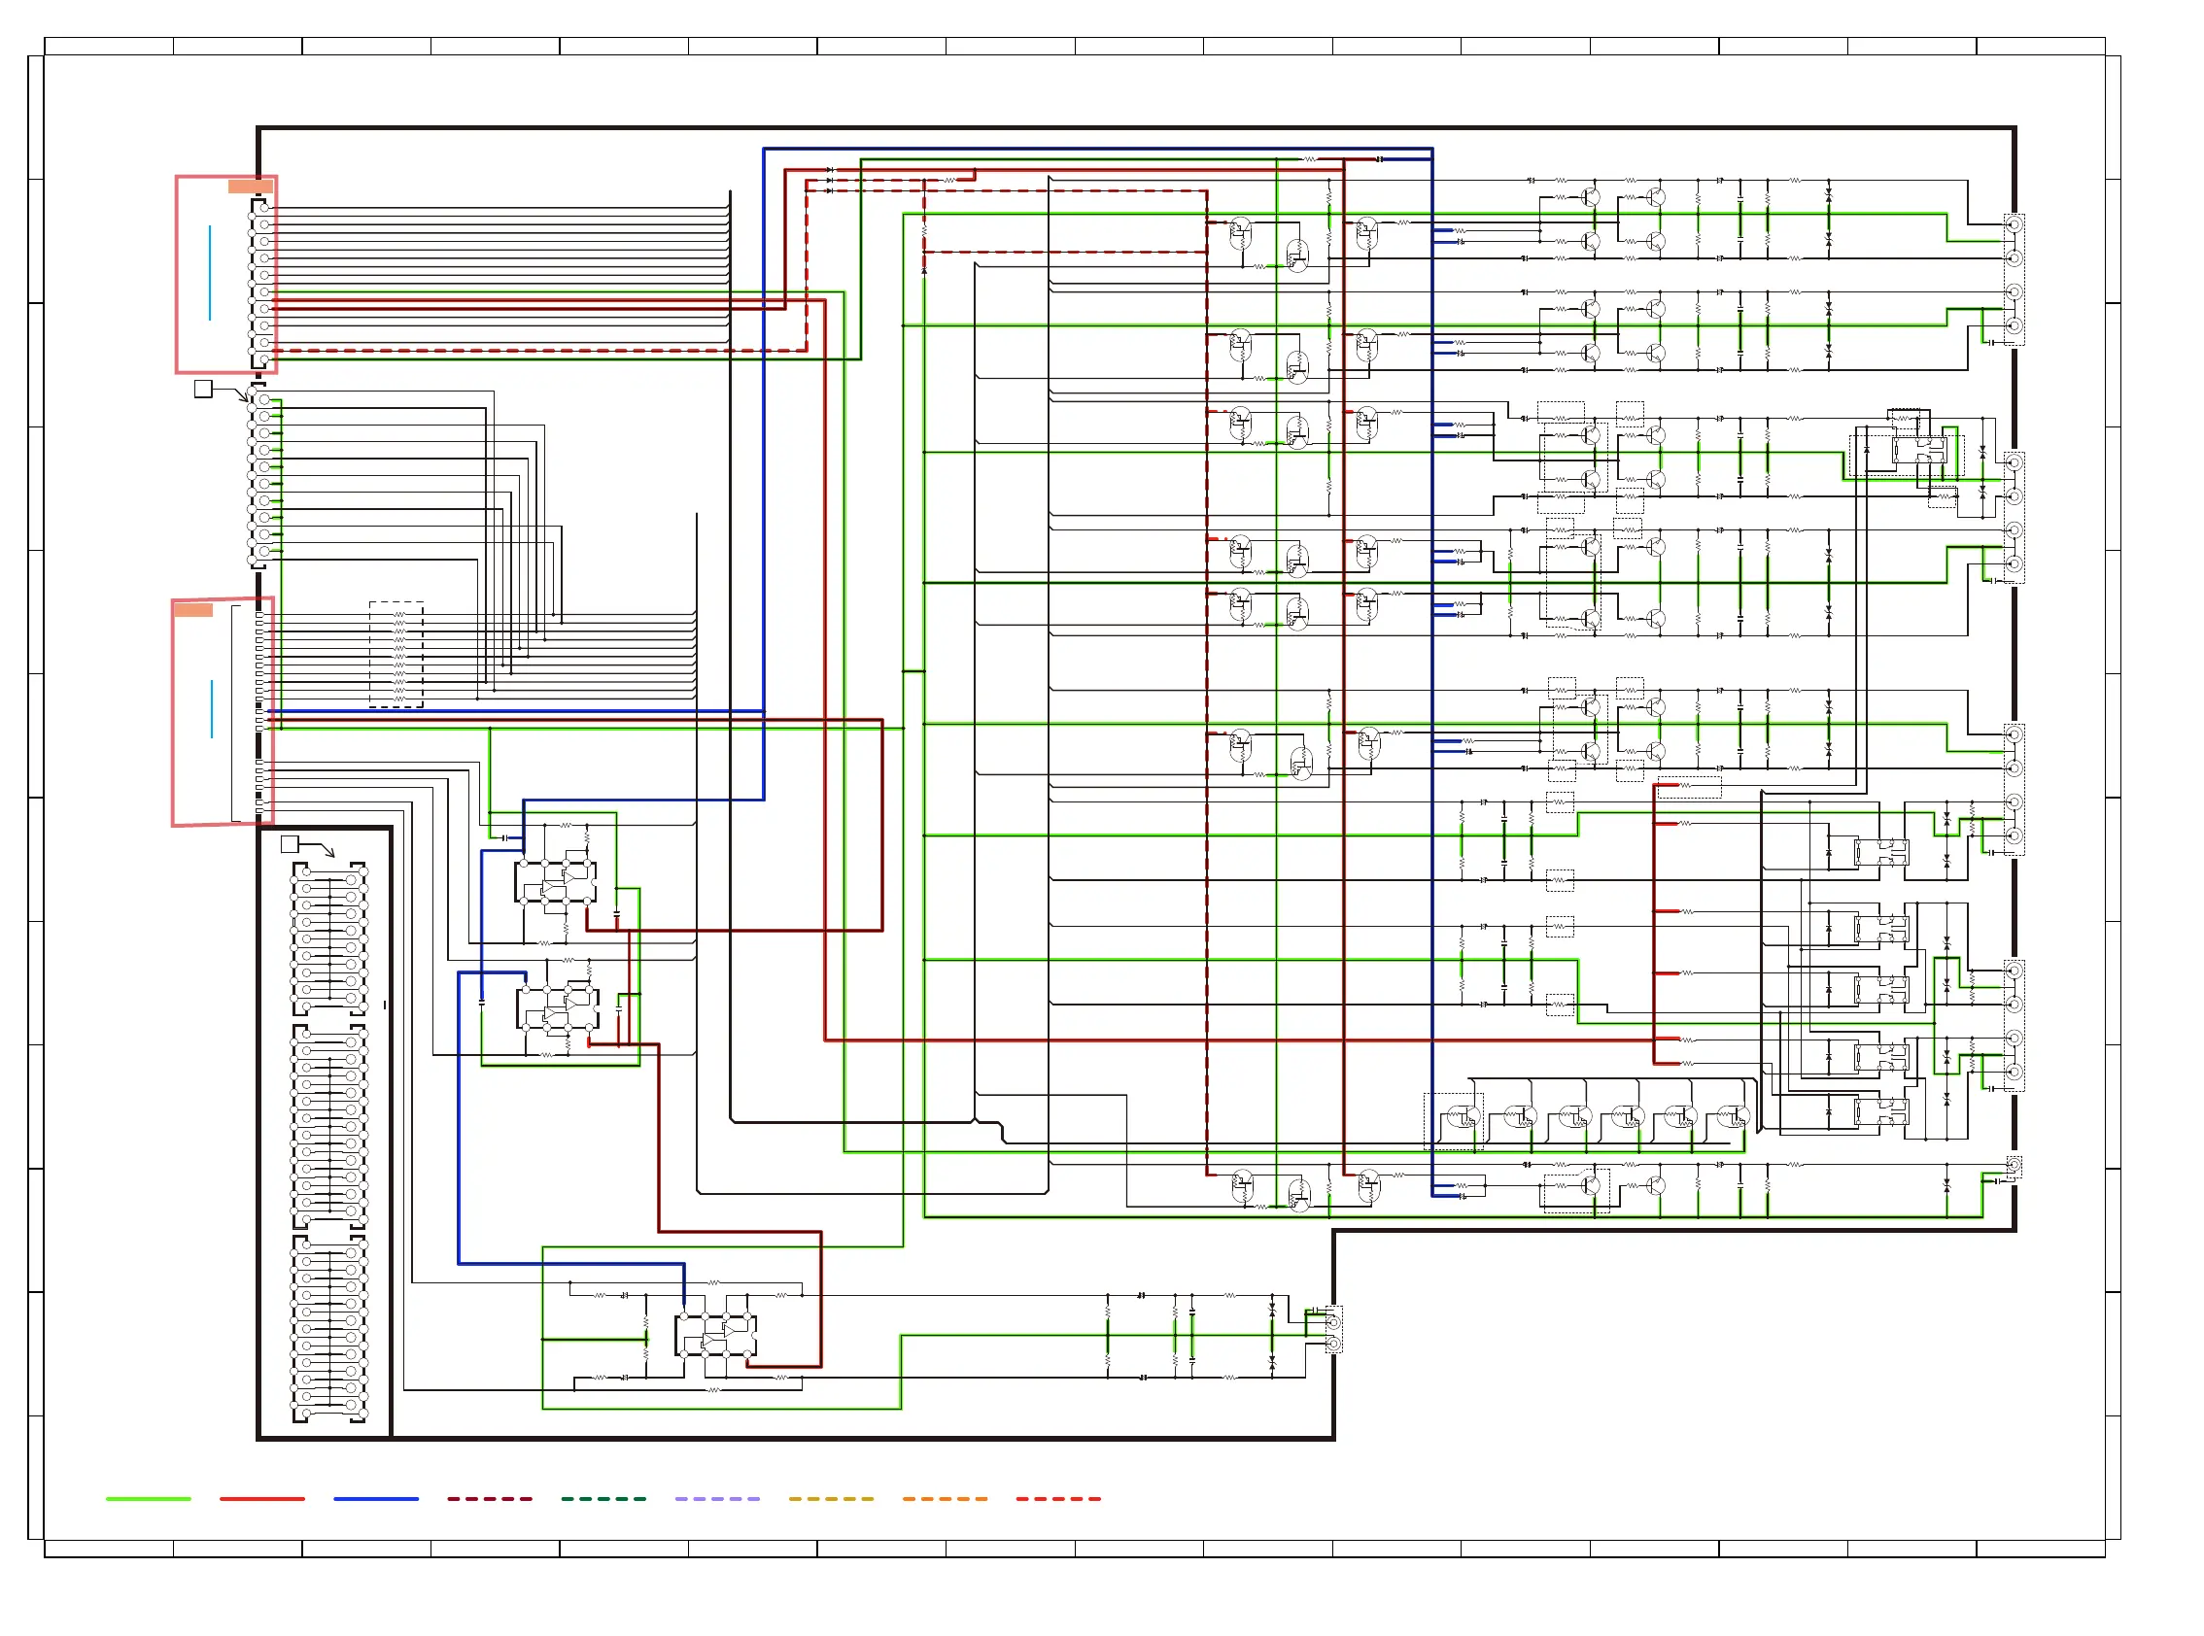Screen dimensions: 2204x1636
Task: Select the leftmost transistor in six-transistor row
Action: [1464, 1117]
